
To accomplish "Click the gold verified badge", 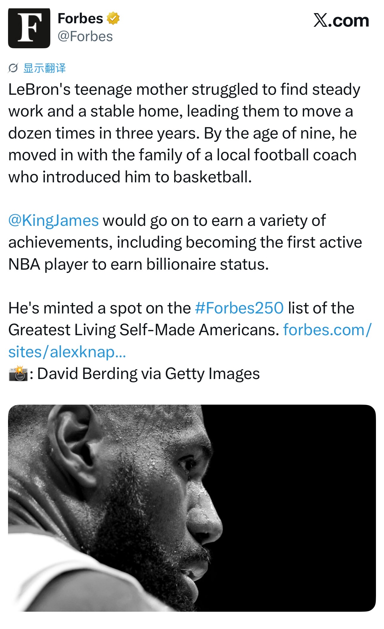I will coord(113,18).
